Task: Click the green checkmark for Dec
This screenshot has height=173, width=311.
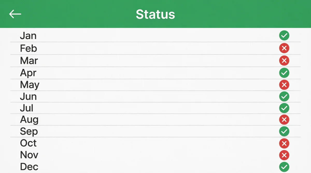Action: point(284,167)
